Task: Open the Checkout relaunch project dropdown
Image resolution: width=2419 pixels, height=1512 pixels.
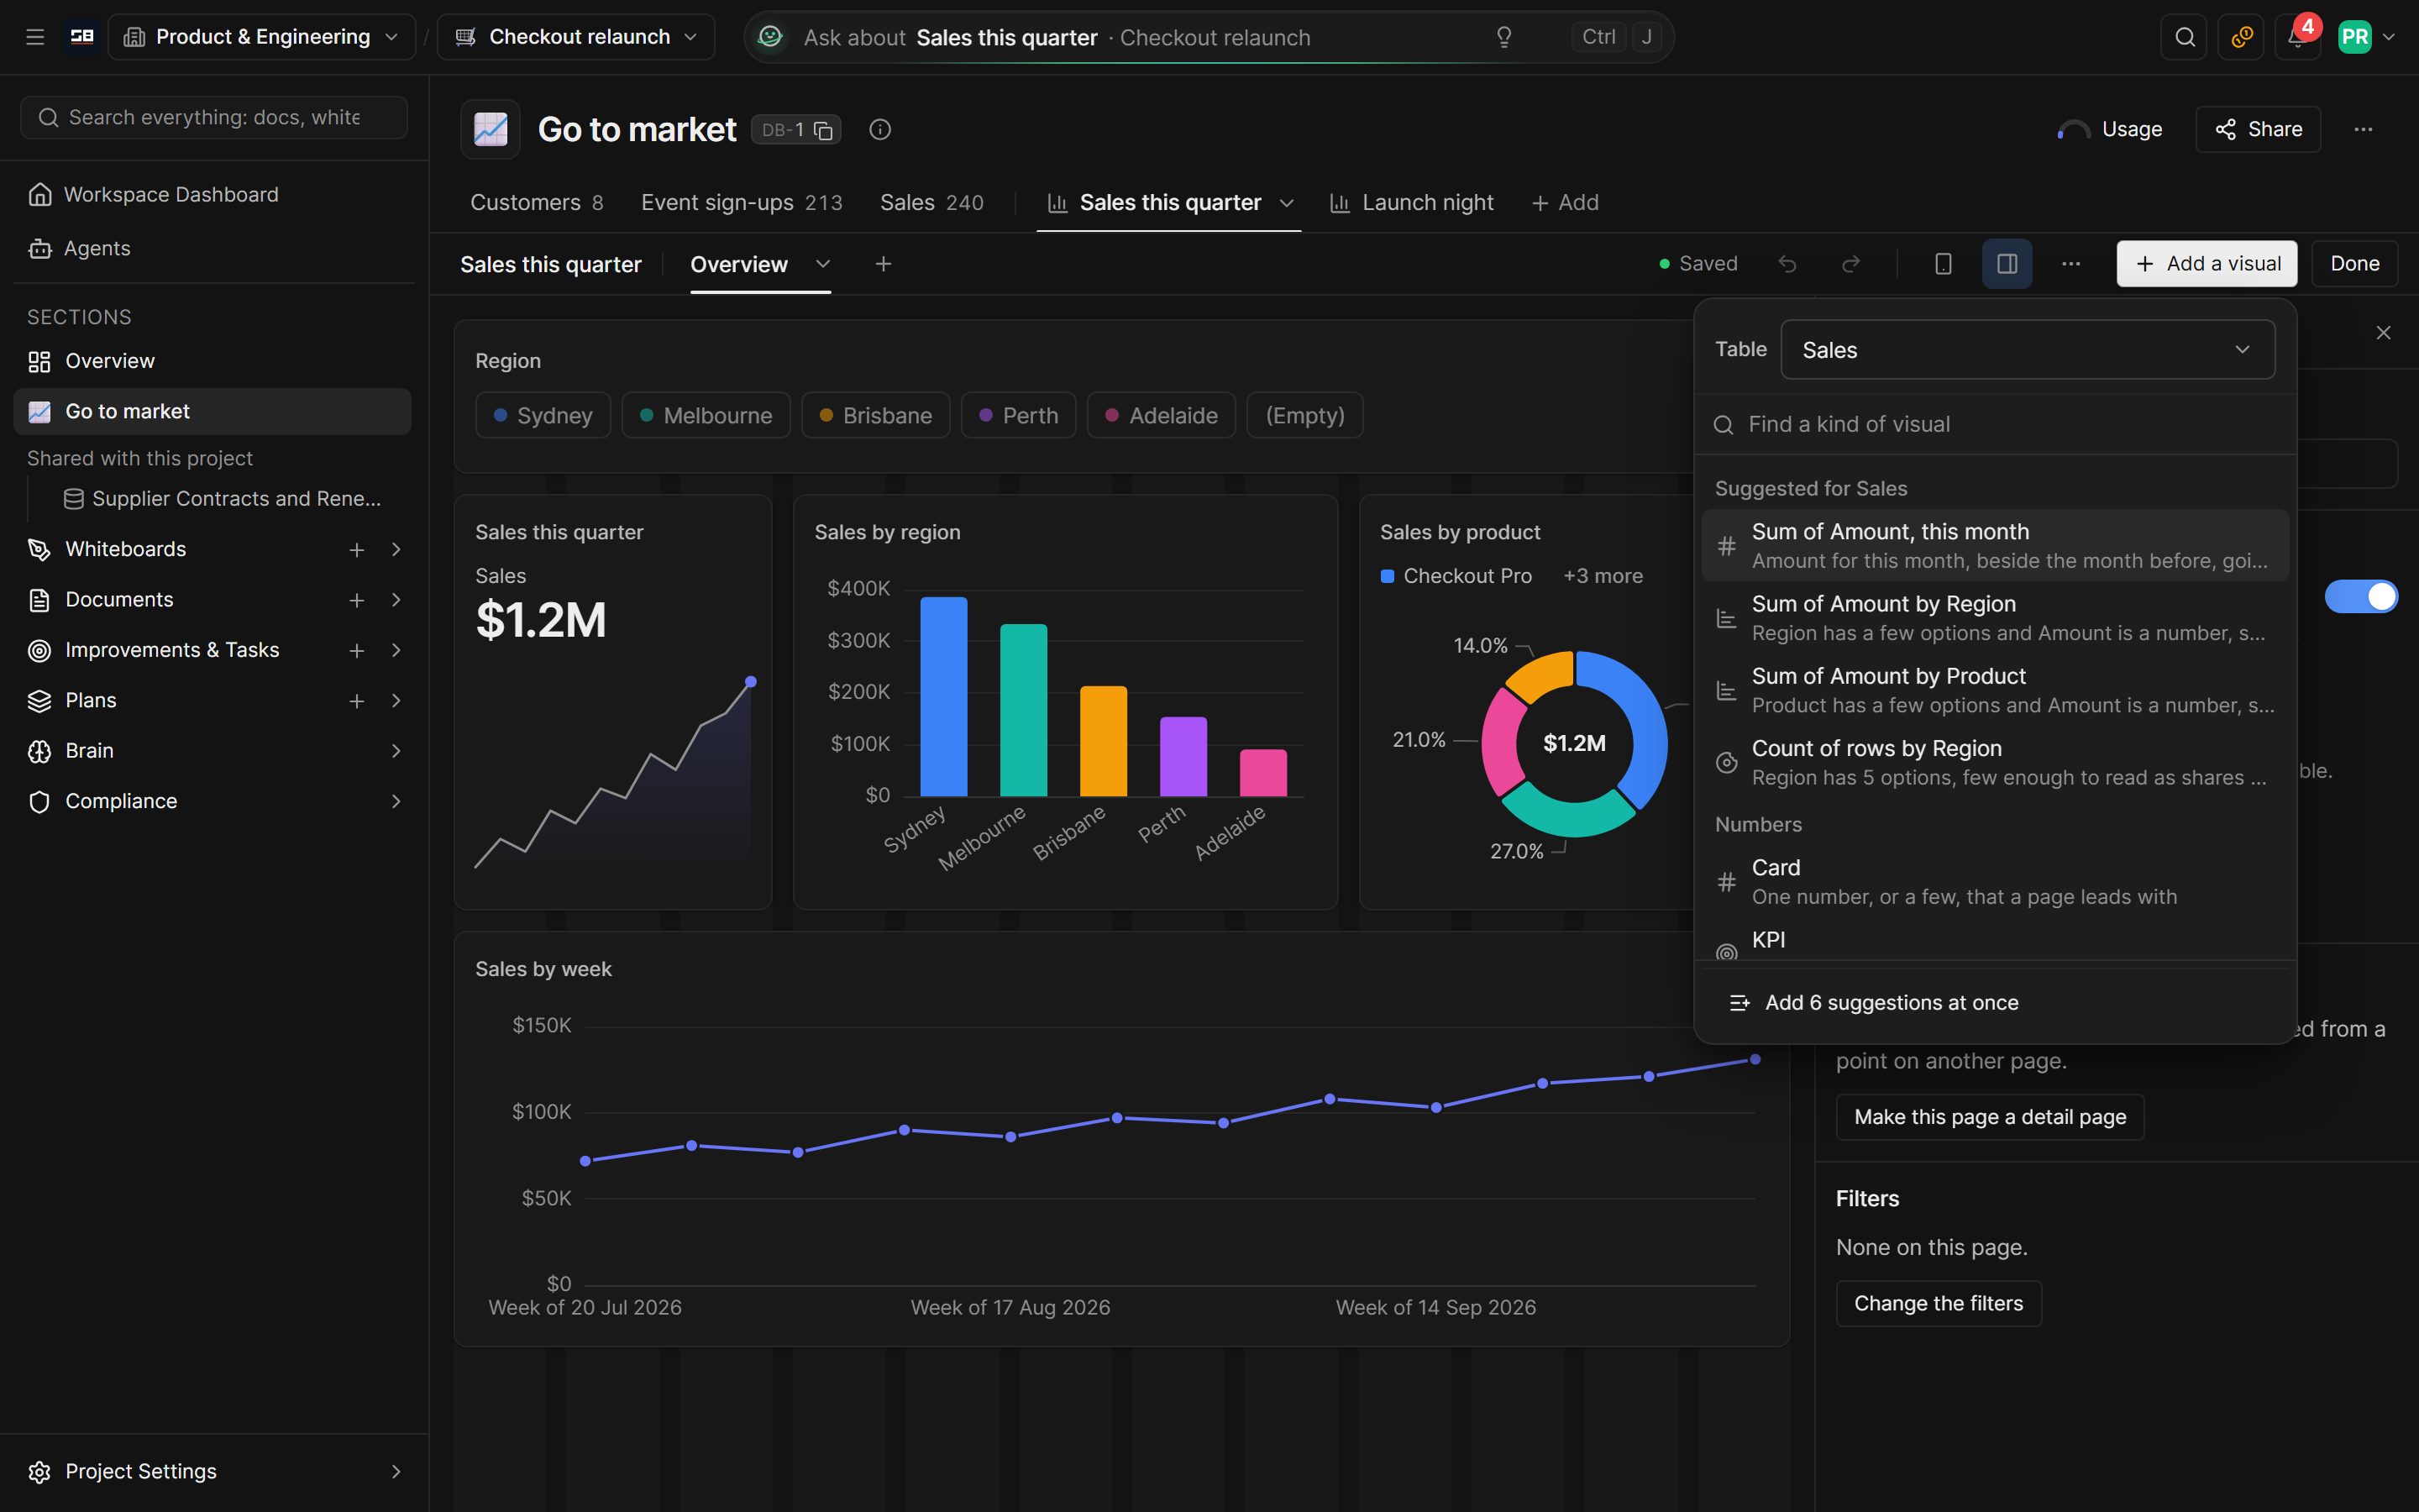Action: click(x=577, y=37)
